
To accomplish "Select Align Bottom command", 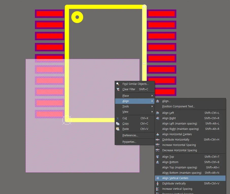I will 190,162.
